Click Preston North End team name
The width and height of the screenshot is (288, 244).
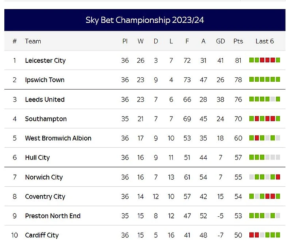click(x=52, y=216)
